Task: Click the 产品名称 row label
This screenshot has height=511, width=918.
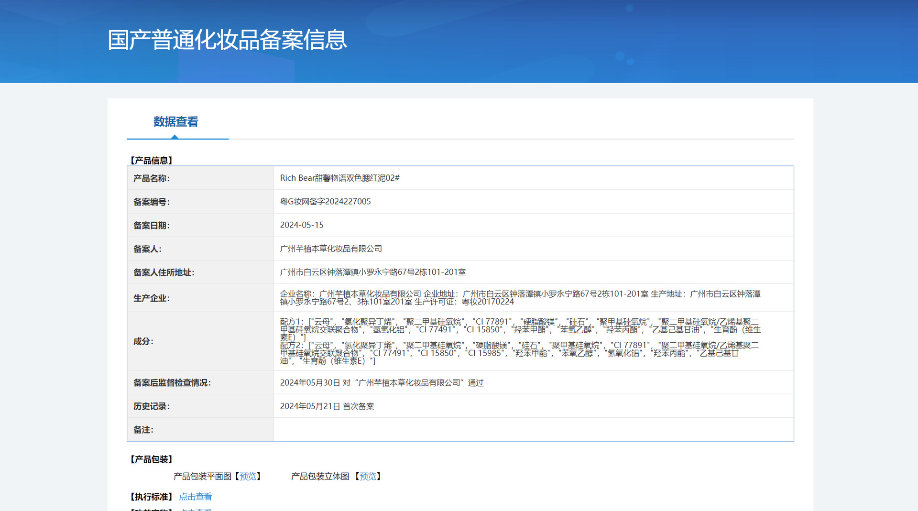Action: (151, 178)
